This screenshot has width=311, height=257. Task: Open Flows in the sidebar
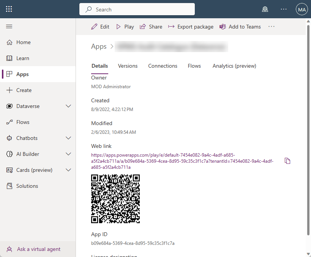[x=38, y=122]
